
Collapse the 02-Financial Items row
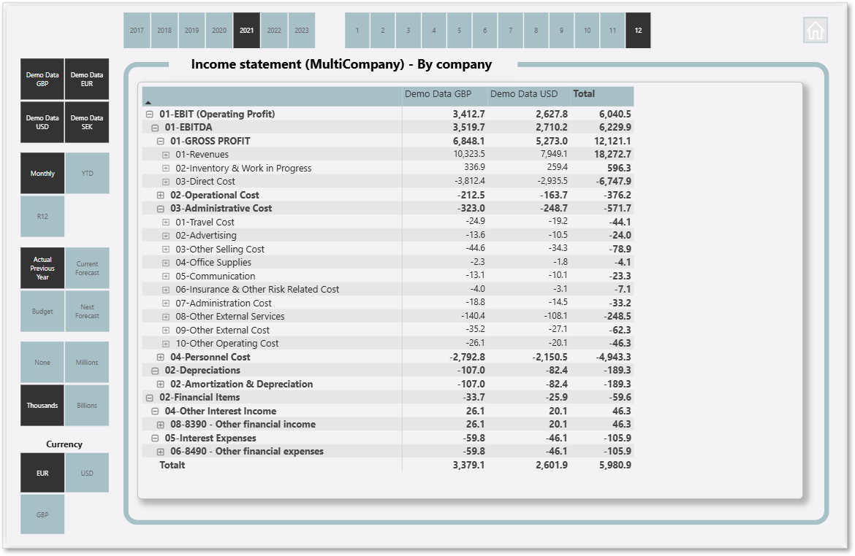[149, 398]
